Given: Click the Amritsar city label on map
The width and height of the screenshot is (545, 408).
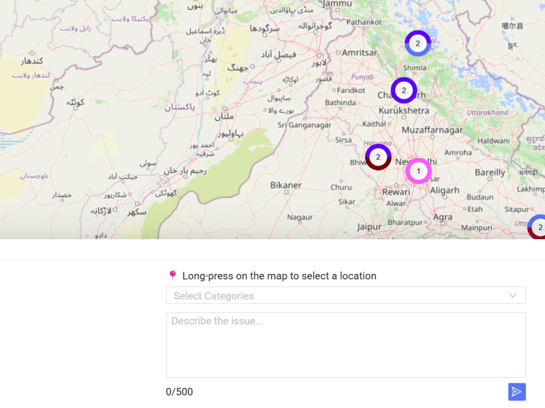Looking at the screenshot, I should tap(359, 52).
